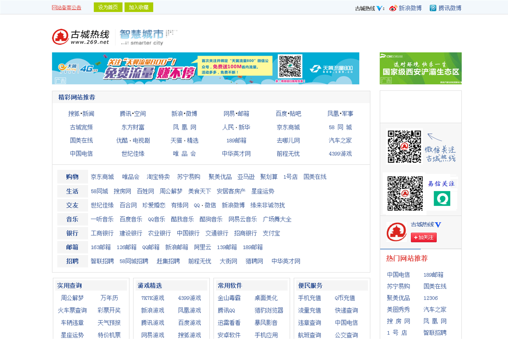Open the 世纪佳缘 link in 精彩网站推荐
Screen dimensions: 508x339
(x=133, y=154)
